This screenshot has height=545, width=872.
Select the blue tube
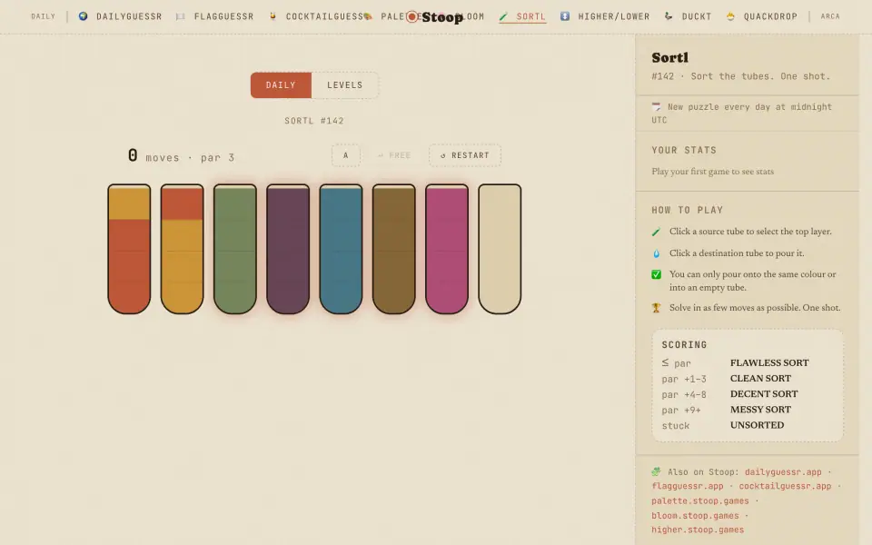[341, 249]
